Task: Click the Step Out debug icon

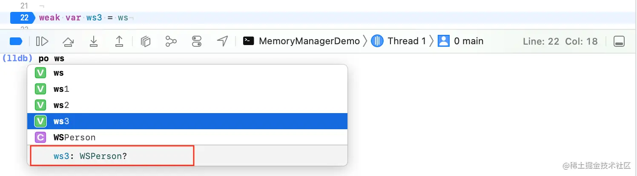Action: [x=119, y=41]
